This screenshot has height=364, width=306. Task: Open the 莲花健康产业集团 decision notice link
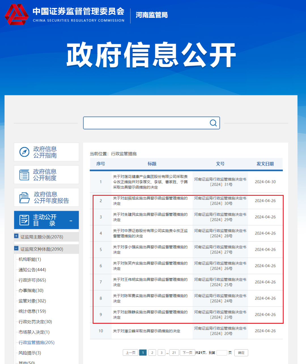(150, 182)
